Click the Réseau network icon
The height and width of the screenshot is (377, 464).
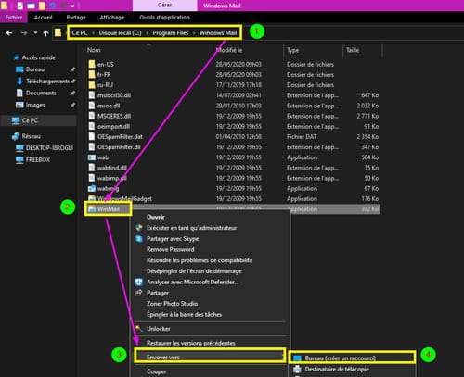coord(16,136)
